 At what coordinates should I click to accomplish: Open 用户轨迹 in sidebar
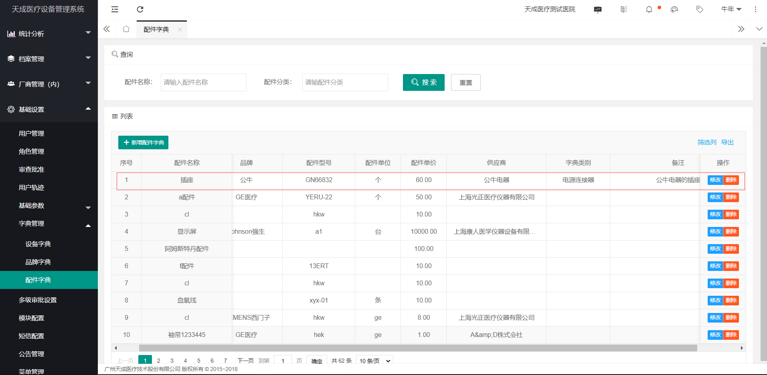coord(31,187)
